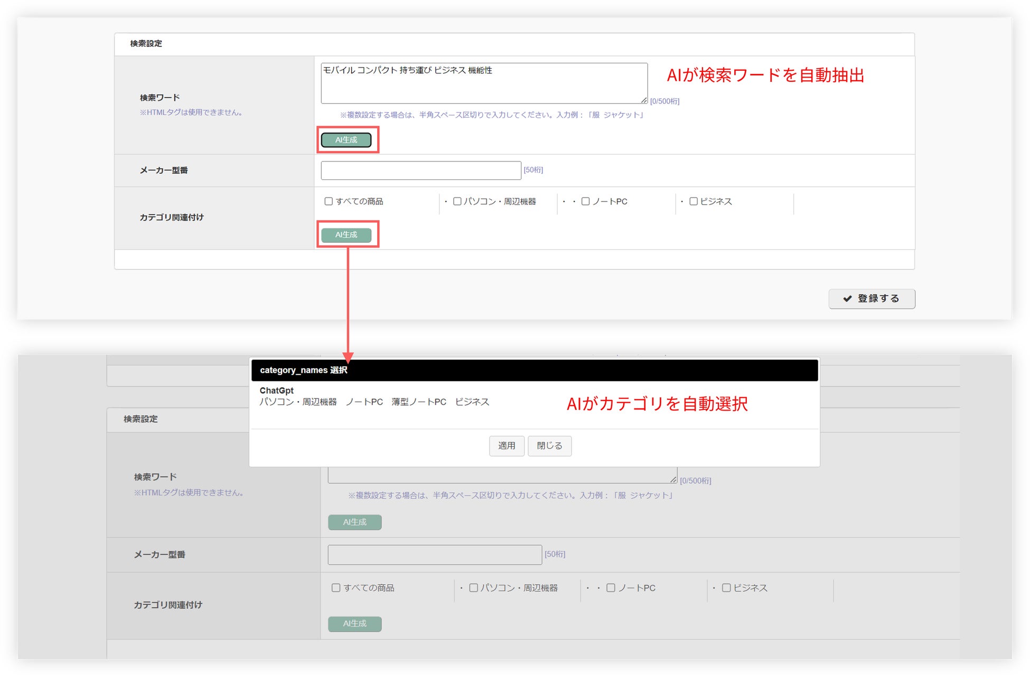Screen dimensions: 1030x677
Task: Click メーカー型番 input field in top panel
Action: click(x=420, y=170)
